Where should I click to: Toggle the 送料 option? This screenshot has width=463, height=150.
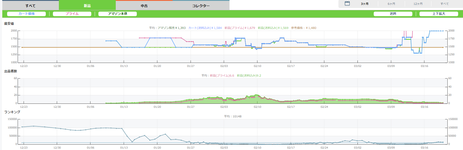click(x=393, y=14)
